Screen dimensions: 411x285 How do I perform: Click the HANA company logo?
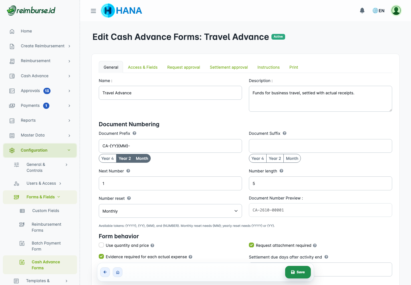(122, 11)
